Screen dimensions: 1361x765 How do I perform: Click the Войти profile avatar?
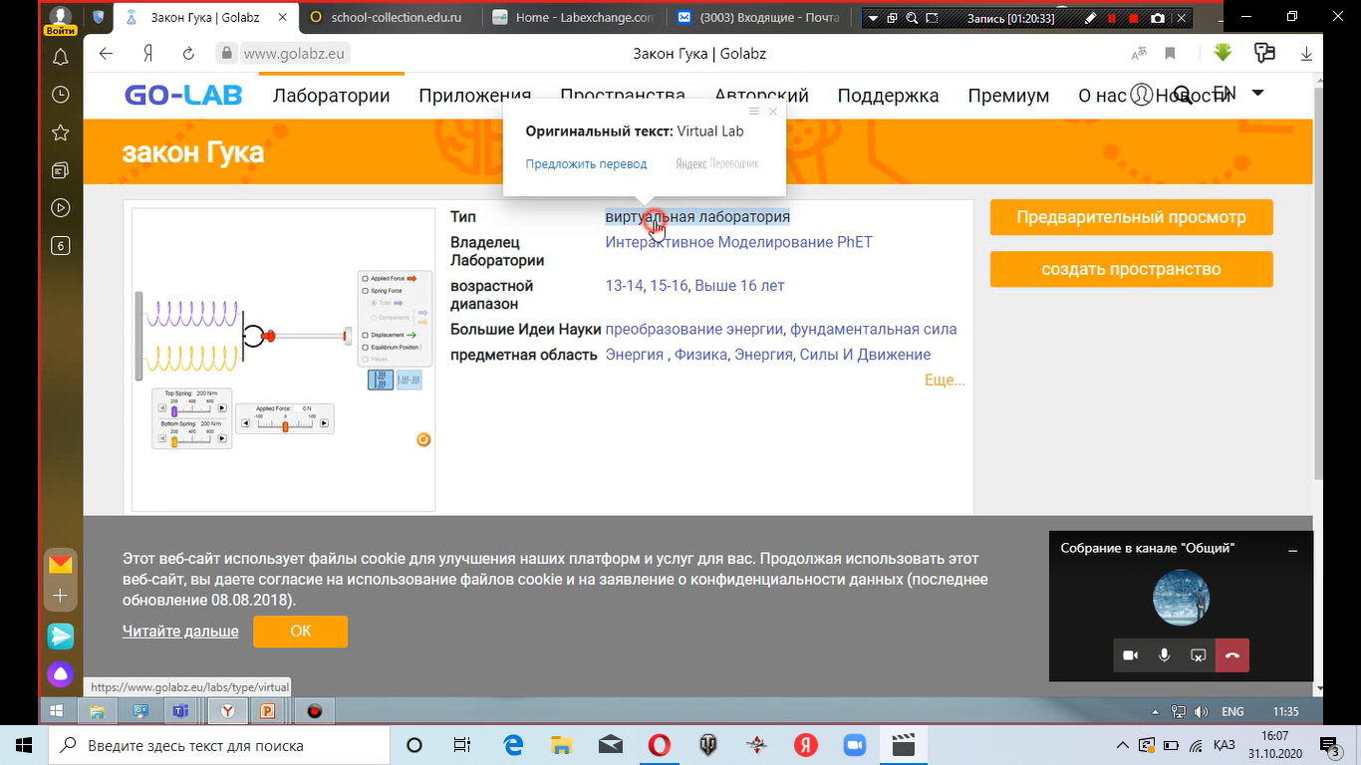61,19
